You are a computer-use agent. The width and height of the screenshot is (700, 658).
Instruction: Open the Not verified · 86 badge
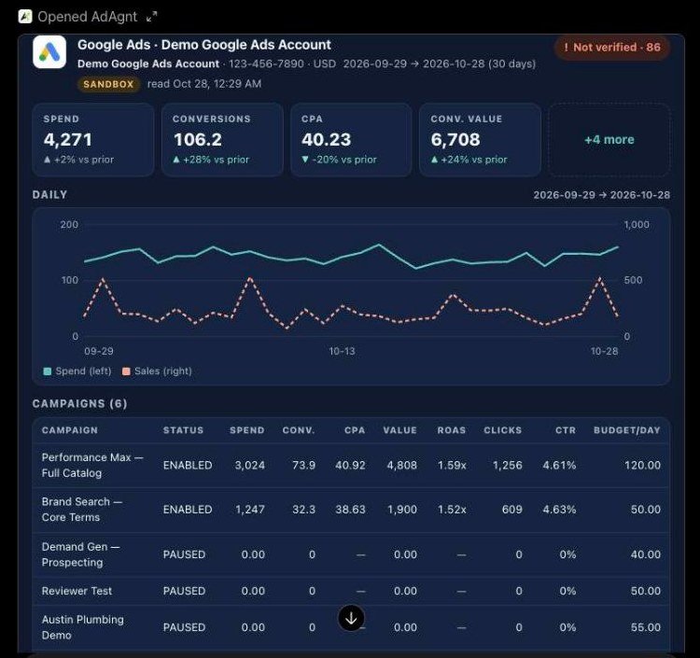(x=612, y=48)
